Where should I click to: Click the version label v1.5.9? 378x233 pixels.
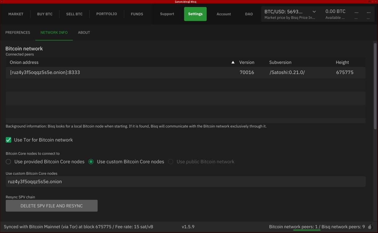point(188,227)
